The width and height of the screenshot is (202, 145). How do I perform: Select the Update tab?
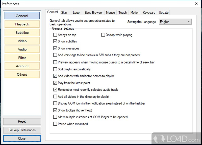164,13
